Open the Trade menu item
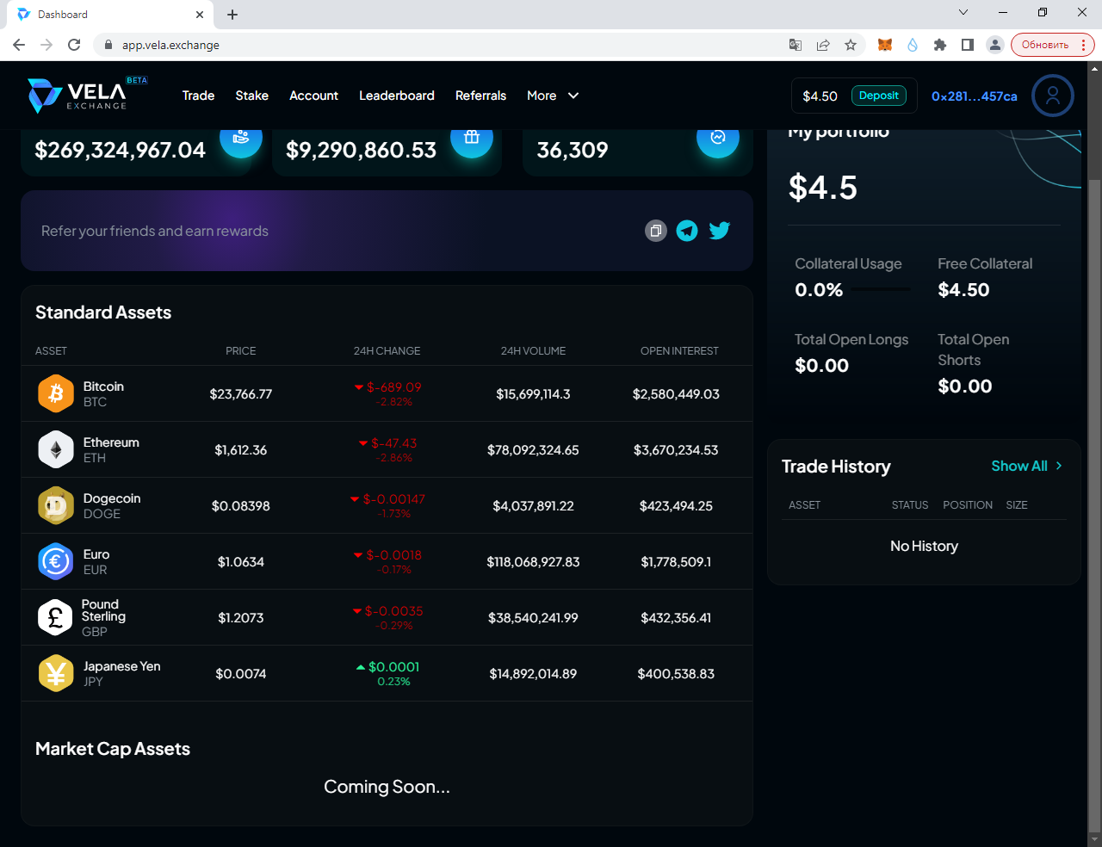This screenshot has height=847, width=1102. (x=198, y=96)
